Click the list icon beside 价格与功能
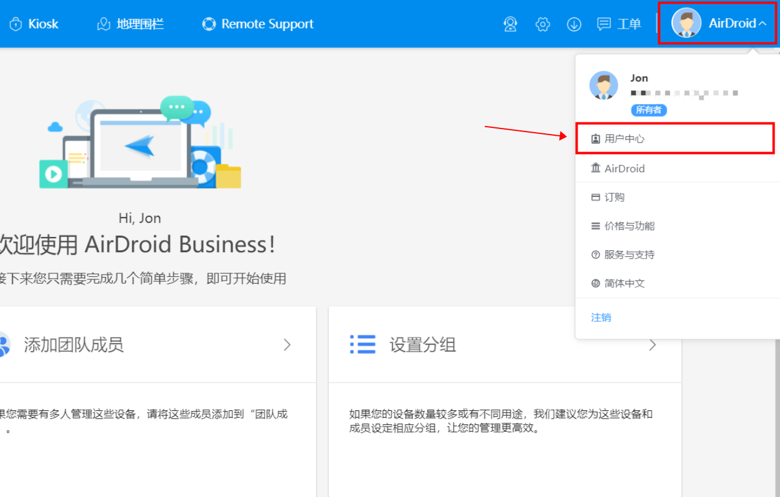 (x=596, y=226)
